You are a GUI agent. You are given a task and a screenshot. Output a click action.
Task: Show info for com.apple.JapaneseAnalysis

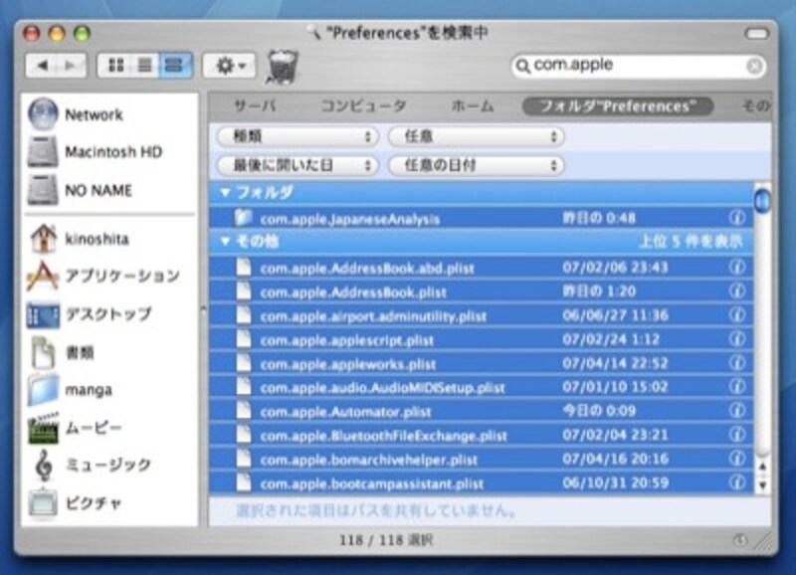tap(737, 218)
